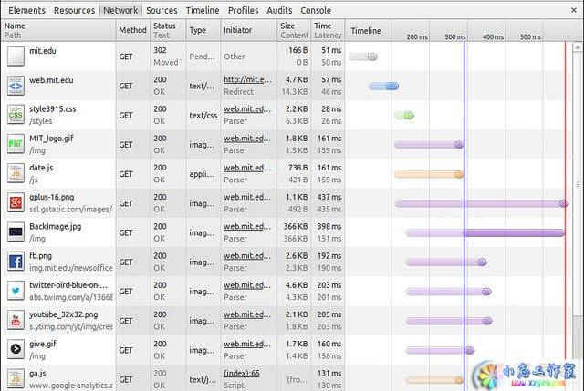Open the http://mit.e... initiator link

click(247, 79)
